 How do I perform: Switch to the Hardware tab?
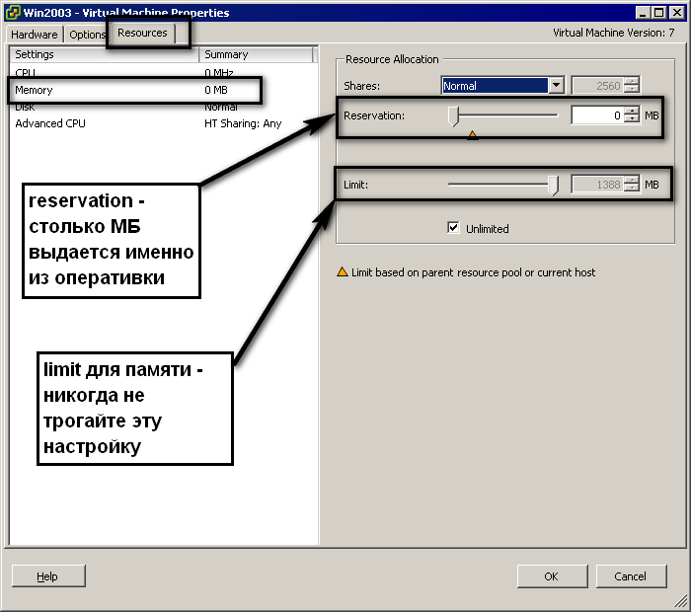coord(35,35)
